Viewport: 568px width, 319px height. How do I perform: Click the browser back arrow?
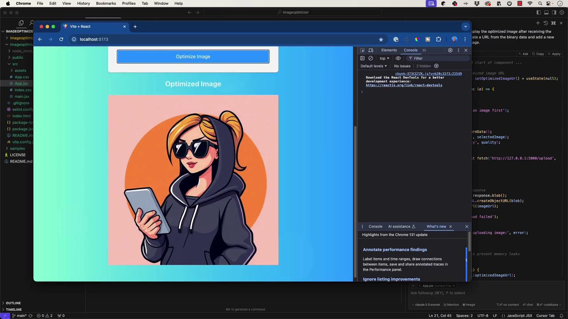[40, 39]
